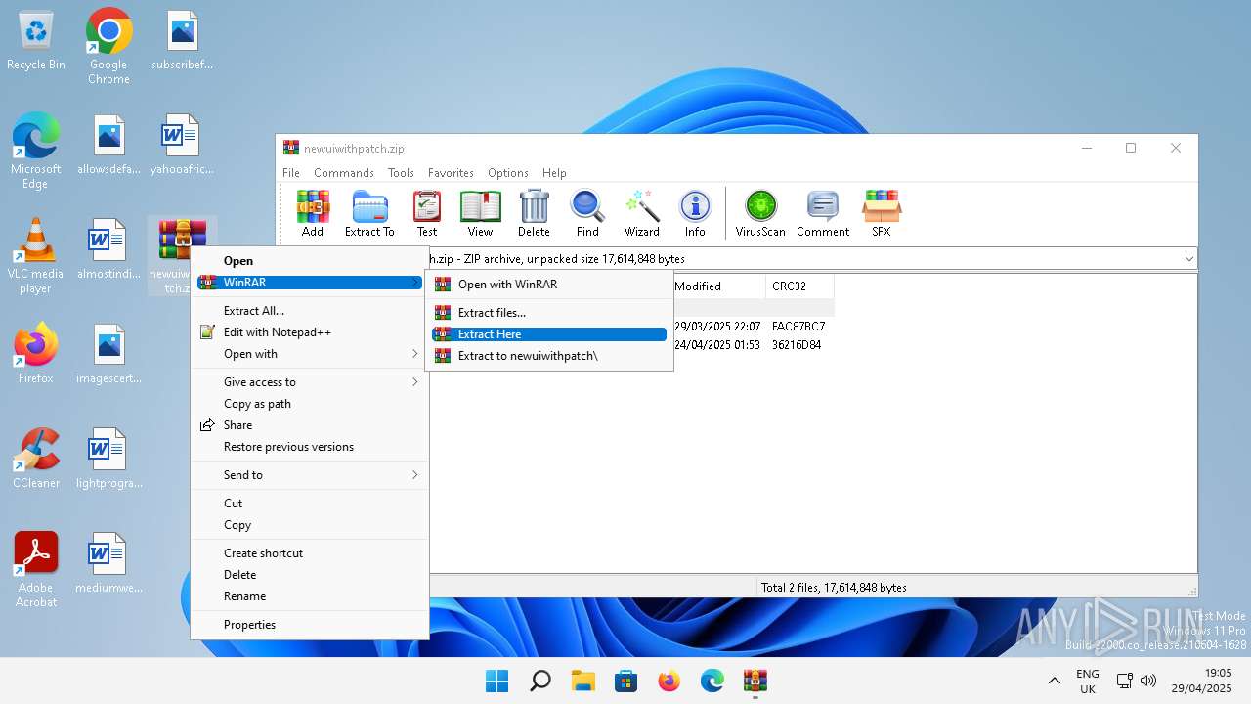Open the Options menu

point(508,173)
